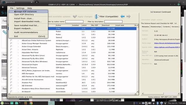The image size is (186, 105).
Task: Click mod list vertical scrollbar up arrow
Action: (x=137, y=25)
